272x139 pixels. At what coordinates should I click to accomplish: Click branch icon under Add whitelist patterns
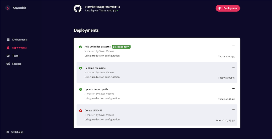[x=85, y=51]
